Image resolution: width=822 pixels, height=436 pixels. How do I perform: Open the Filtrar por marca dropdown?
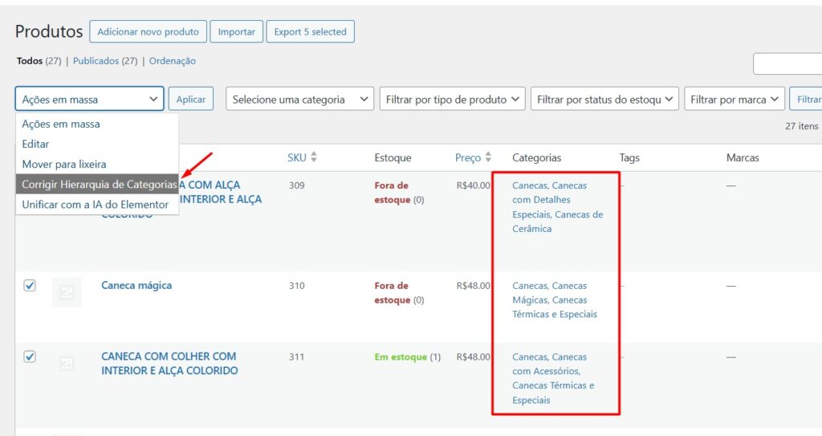pos(734,100)
